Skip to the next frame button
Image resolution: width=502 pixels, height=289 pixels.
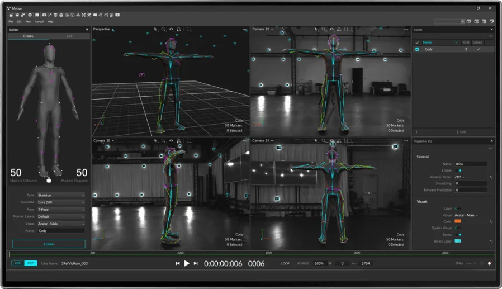click(x=196, y=263)
